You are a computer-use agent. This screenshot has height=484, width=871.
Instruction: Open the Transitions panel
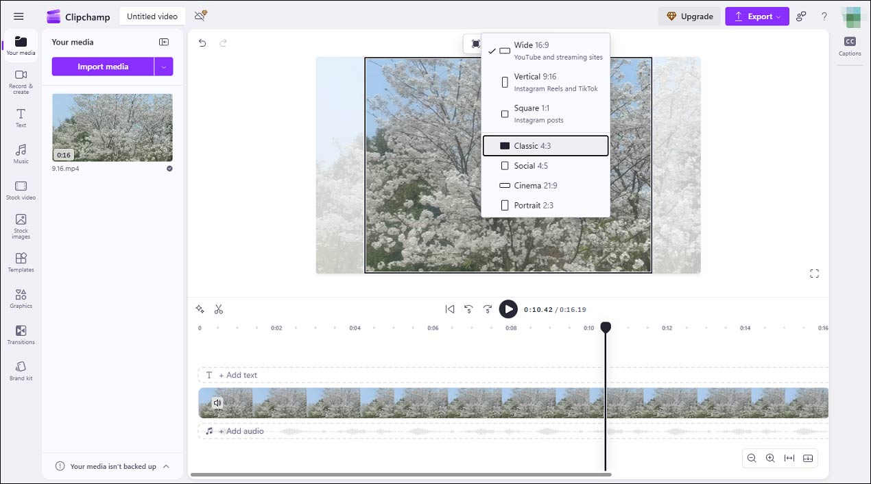21,335
